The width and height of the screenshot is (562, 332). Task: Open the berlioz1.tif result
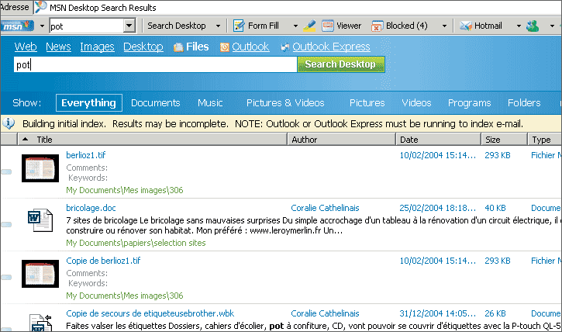[x=86, y=155]
